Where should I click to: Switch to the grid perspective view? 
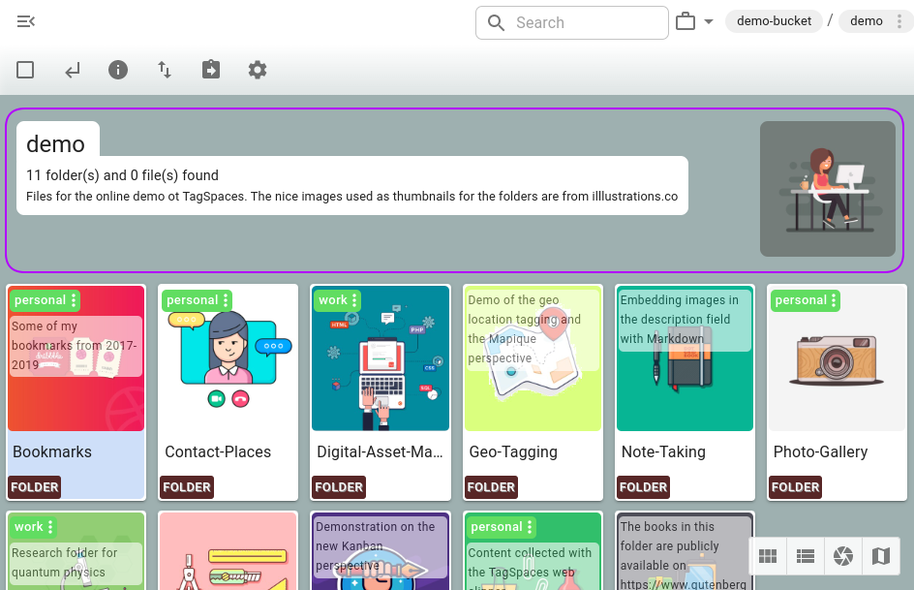point(768,555)
